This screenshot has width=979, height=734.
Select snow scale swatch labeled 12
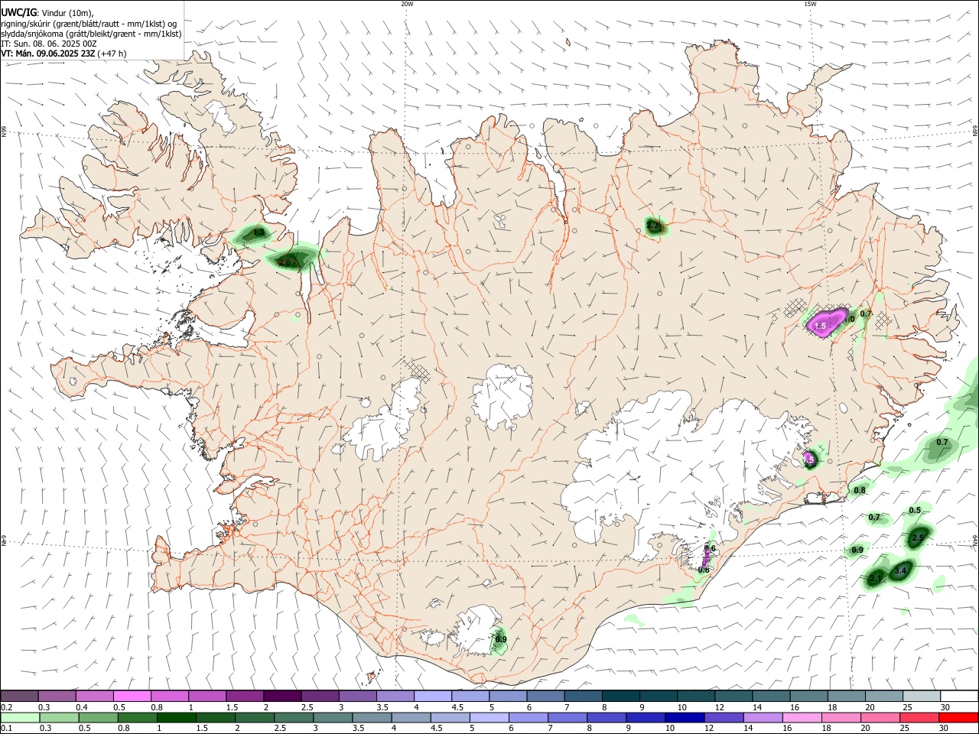[x=733, y=696]
